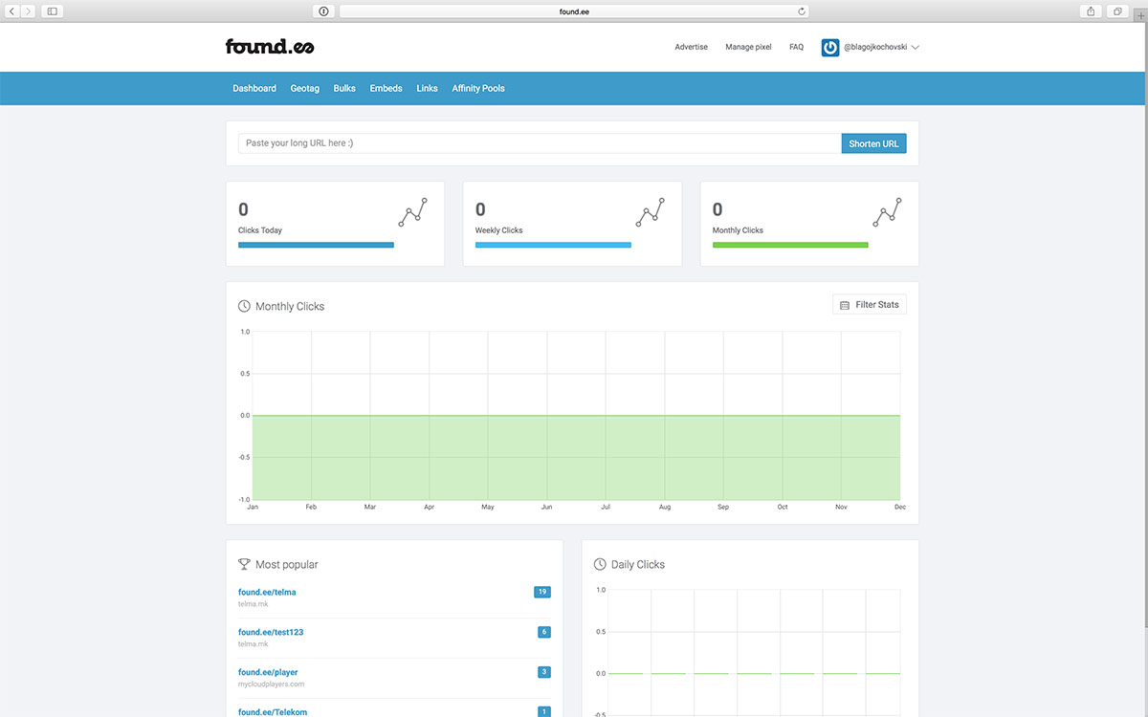Open the Geotag tab
This screenshot has height=717, width=1148.
click(305, 88)
